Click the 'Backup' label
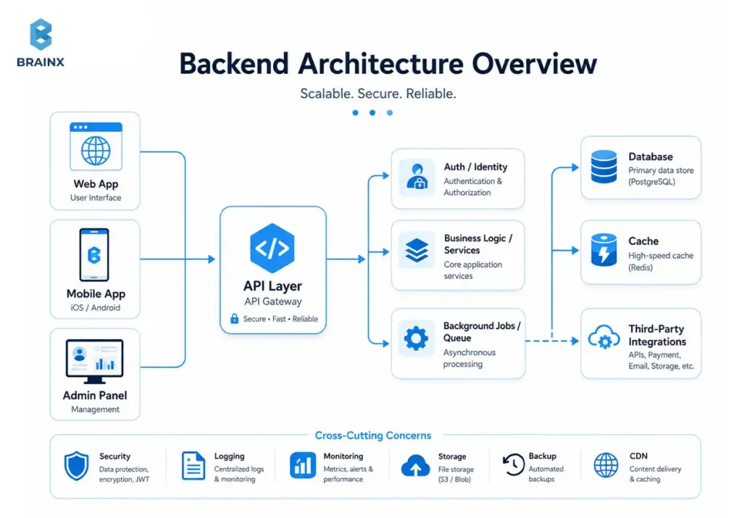Image resolution: width=742 pixels, height=518 pixels. [542, 456]
